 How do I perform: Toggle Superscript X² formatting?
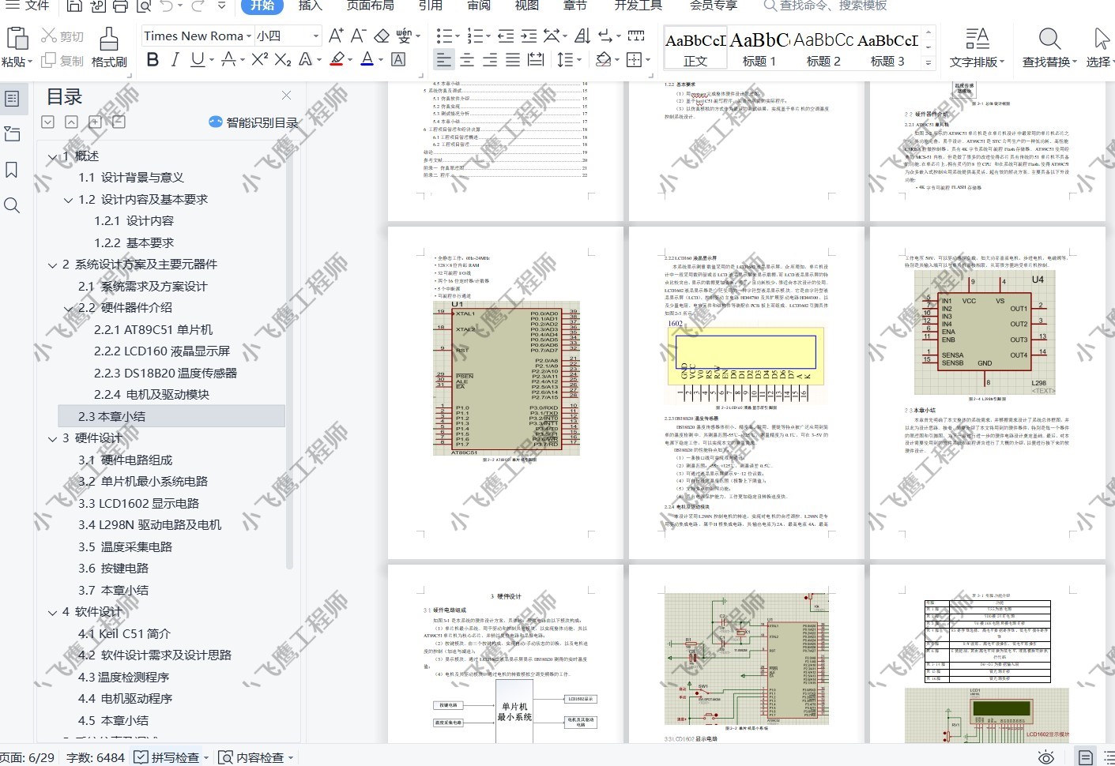pyautogui.click(x=260, y=59)
